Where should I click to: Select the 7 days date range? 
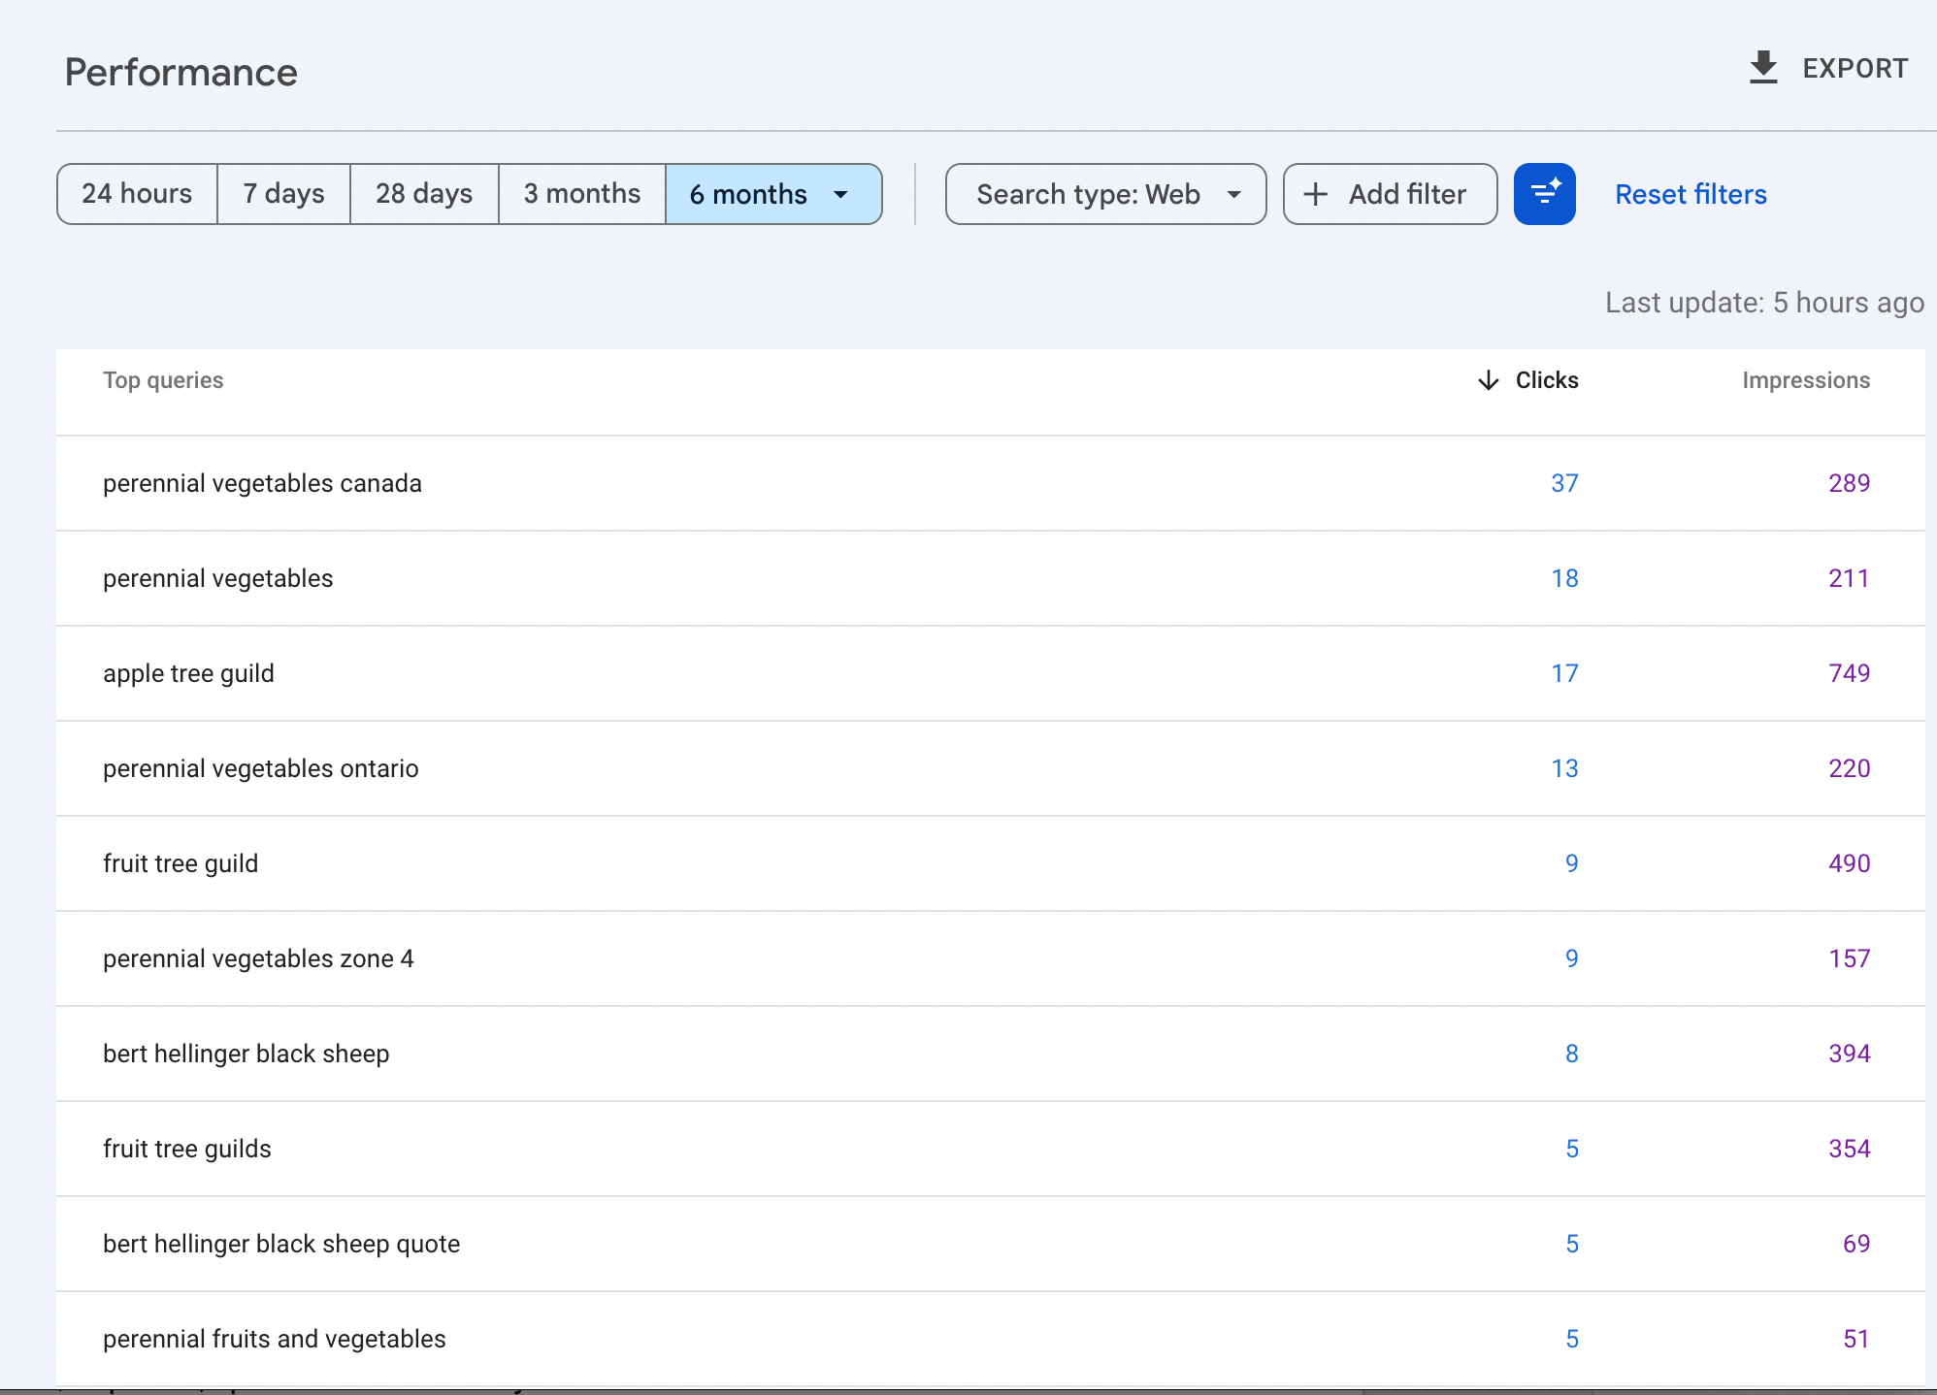(x=283, y=194)
